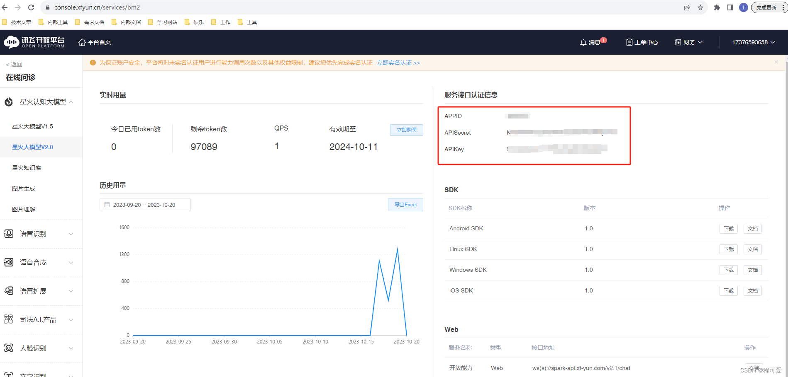The height and width of the screenshot is (377, 788).
Task: Open the history date range picker
Action: [145, 205]
